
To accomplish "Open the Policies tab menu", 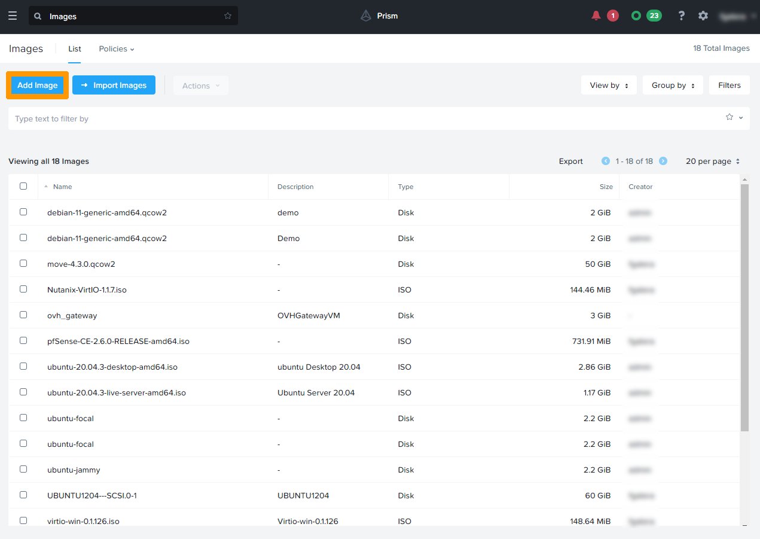I will (117, 49).
